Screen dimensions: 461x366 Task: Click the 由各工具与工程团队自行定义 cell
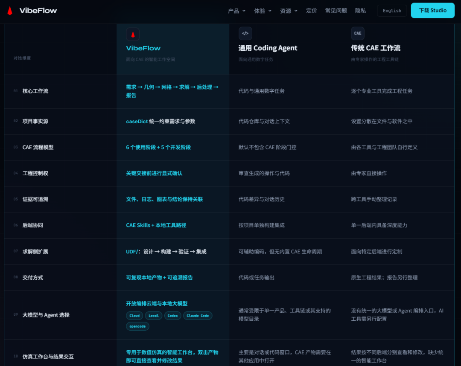pyautogui.click(x=384, y=148)
